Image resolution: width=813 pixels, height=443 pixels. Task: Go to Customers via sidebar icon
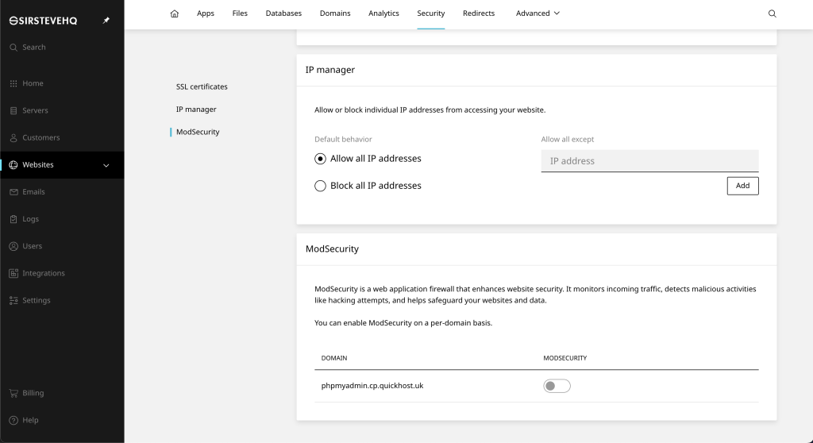13,137
